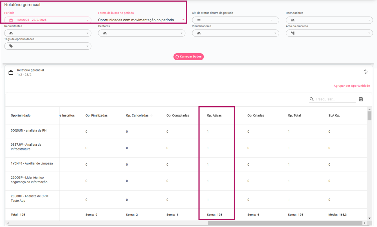This screenshot has height=227, width=377.
Task: Click the refresh icon in report header
Action: pos(365,72)
